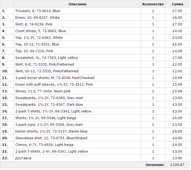Click Sleeveless shirt, 12, Blue/Striped description
This screenshot has height=170, width=191.
tap(51, 138)
